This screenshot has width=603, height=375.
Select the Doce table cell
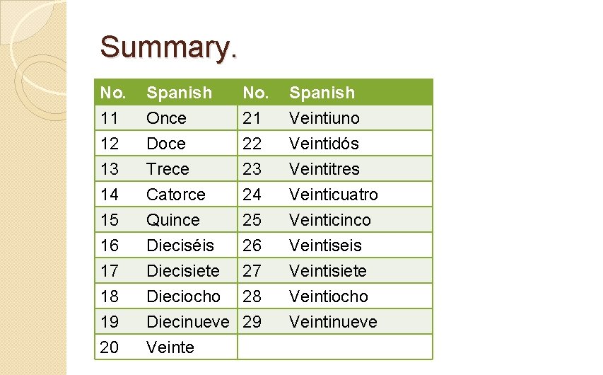pos(166,144)
